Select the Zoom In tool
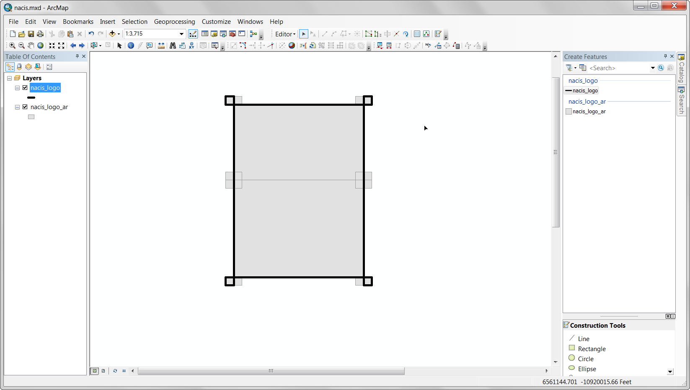 [12, 46]
